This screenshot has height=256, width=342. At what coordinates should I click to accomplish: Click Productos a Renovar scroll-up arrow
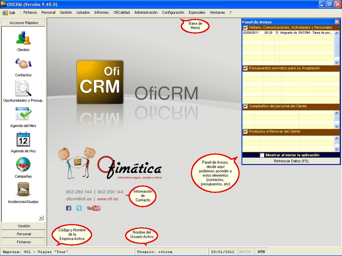click(x=337, y=138)
